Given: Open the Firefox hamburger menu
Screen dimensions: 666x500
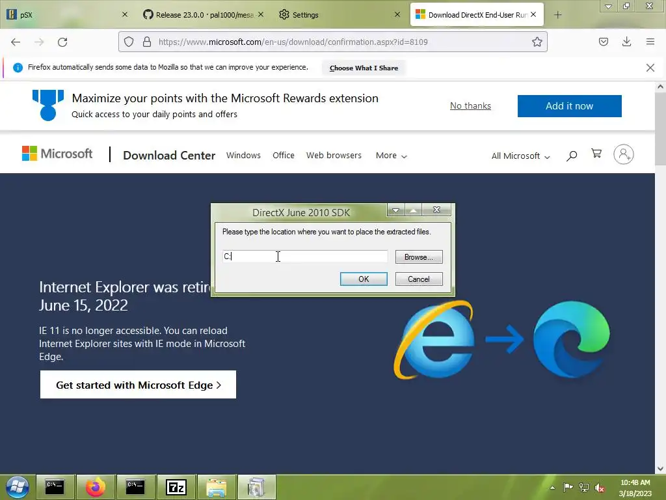Looking at the screenshot, I should 650,42.
